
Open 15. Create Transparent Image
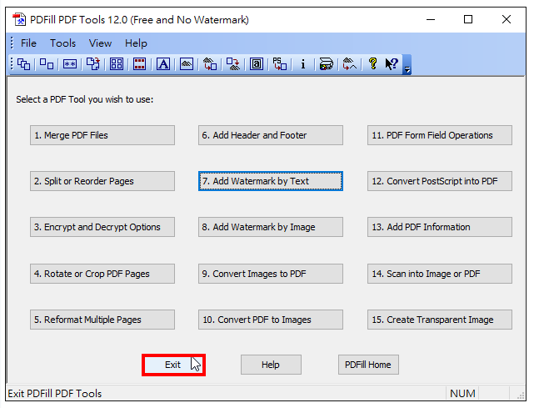[440, 320]
